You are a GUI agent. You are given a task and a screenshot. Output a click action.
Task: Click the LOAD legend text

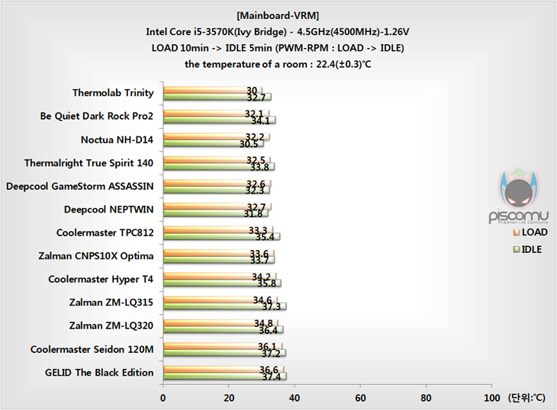(x=535, y=232)
